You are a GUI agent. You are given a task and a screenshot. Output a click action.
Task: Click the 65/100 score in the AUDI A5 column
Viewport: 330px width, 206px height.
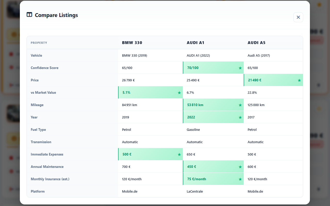point(253,68)
